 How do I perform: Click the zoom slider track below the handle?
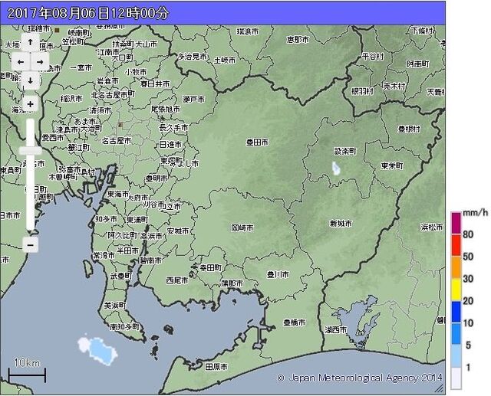pyautogui.click(x=31, y=193)
